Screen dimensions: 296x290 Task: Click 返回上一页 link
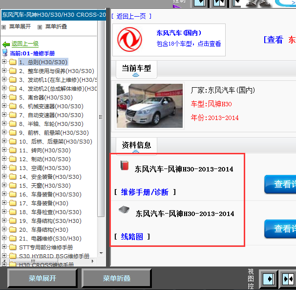pyautogui.click(x=131, y=16)
